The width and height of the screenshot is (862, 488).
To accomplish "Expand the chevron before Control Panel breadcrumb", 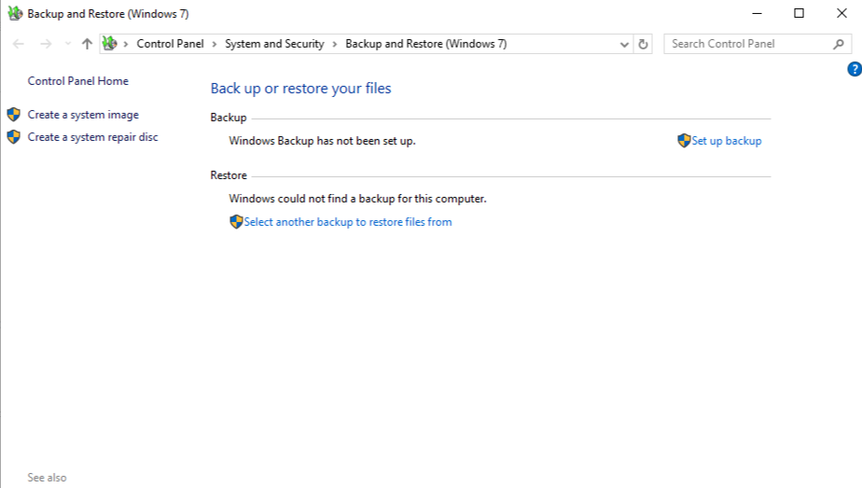I will [x=126, y=44].
